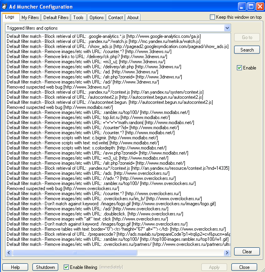Open the Contact tab
This screenshot has height=272, width=265.
(x=116, y=18)
